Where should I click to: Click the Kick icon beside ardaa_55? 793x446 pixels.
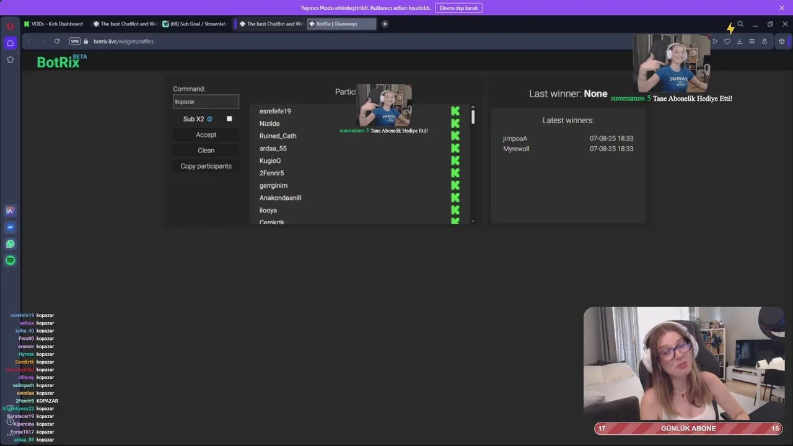tap(455, 149)
